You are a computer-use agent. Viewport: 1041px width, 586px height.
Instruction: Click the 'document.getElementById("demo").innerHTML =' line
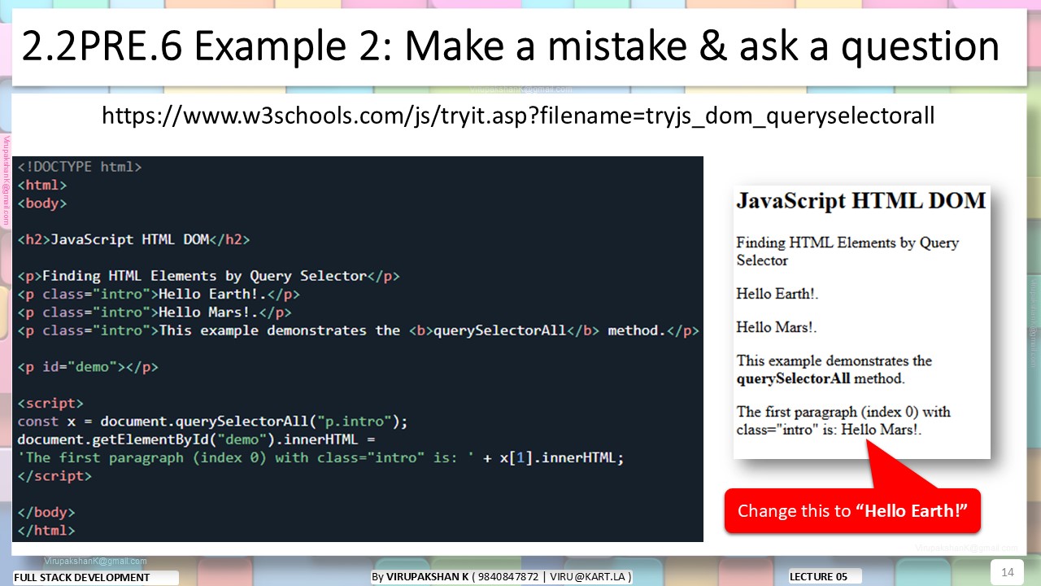196,439
